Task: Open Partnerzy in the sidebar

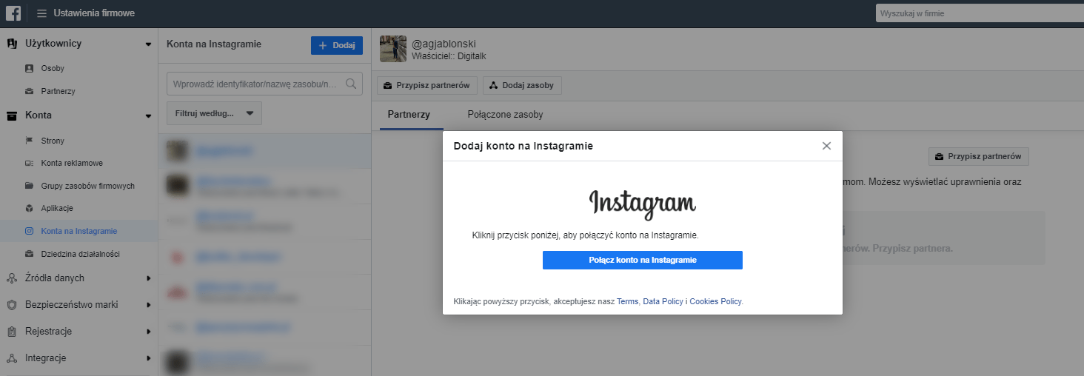Action: (58, 91)
